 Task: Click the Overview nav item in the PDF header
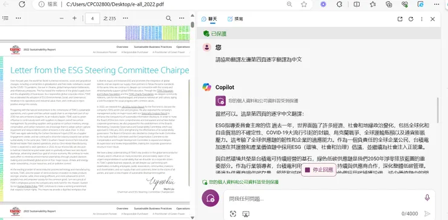[122, 47]
